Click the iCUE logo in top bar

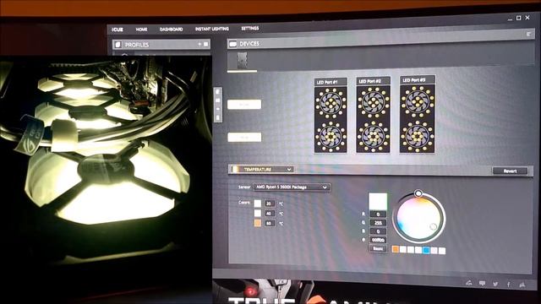point(117,30)
